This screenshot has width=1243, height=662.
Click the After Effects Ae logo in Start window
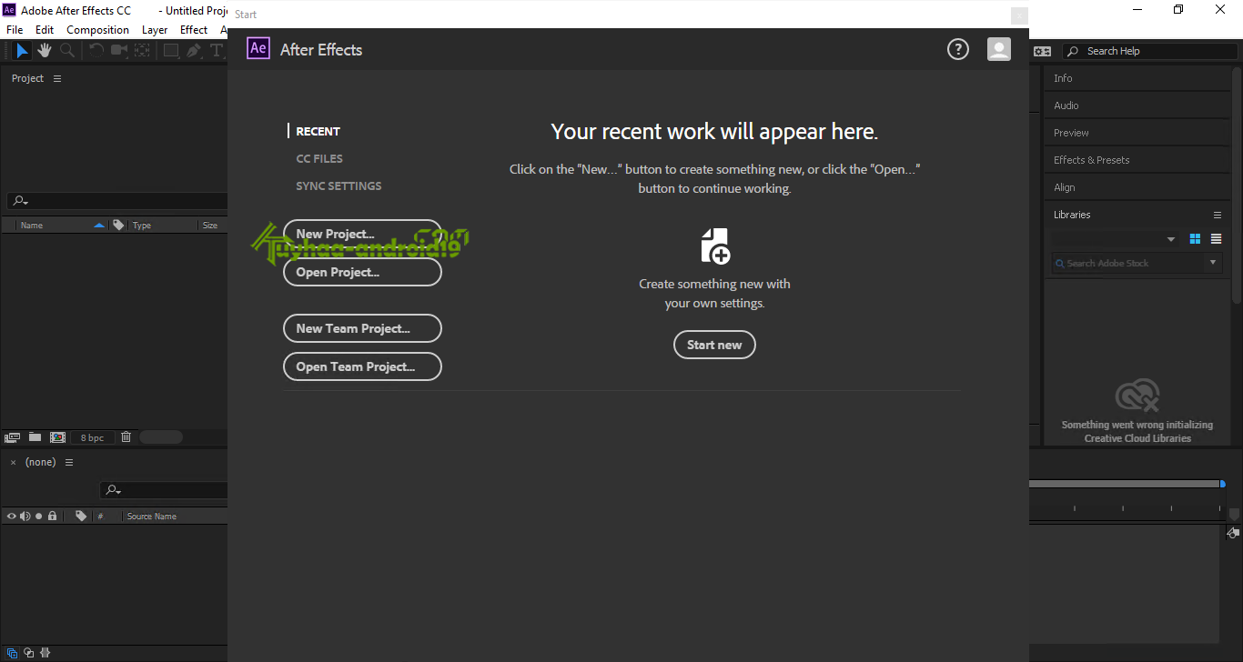tap(258, 48)
